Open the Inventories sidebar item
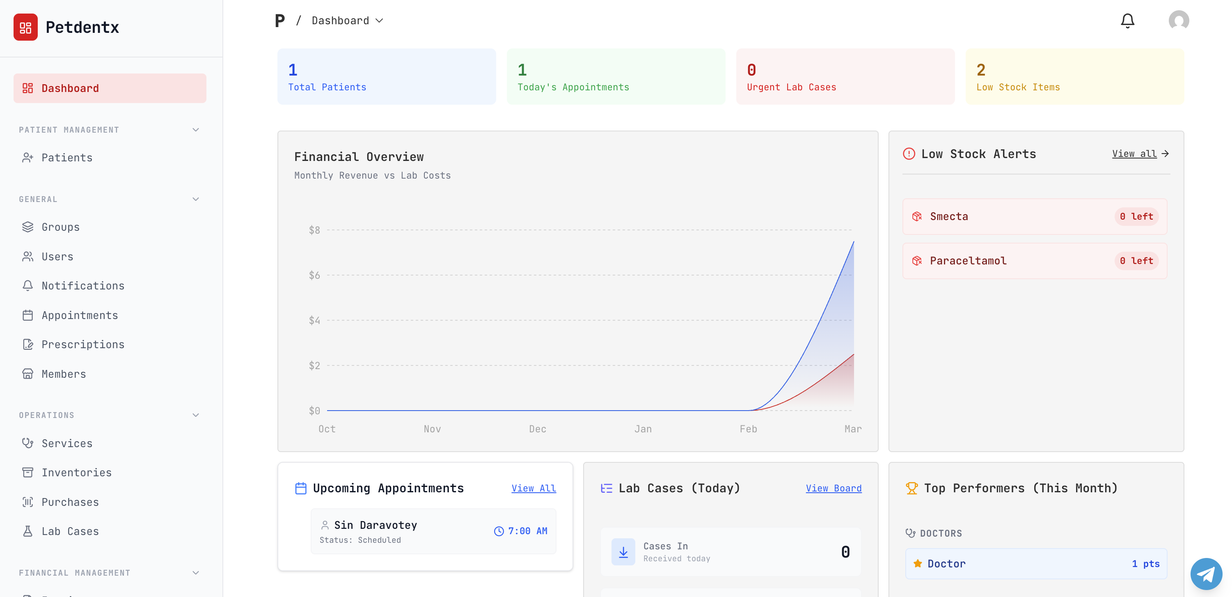 click(x=76, y=473)
